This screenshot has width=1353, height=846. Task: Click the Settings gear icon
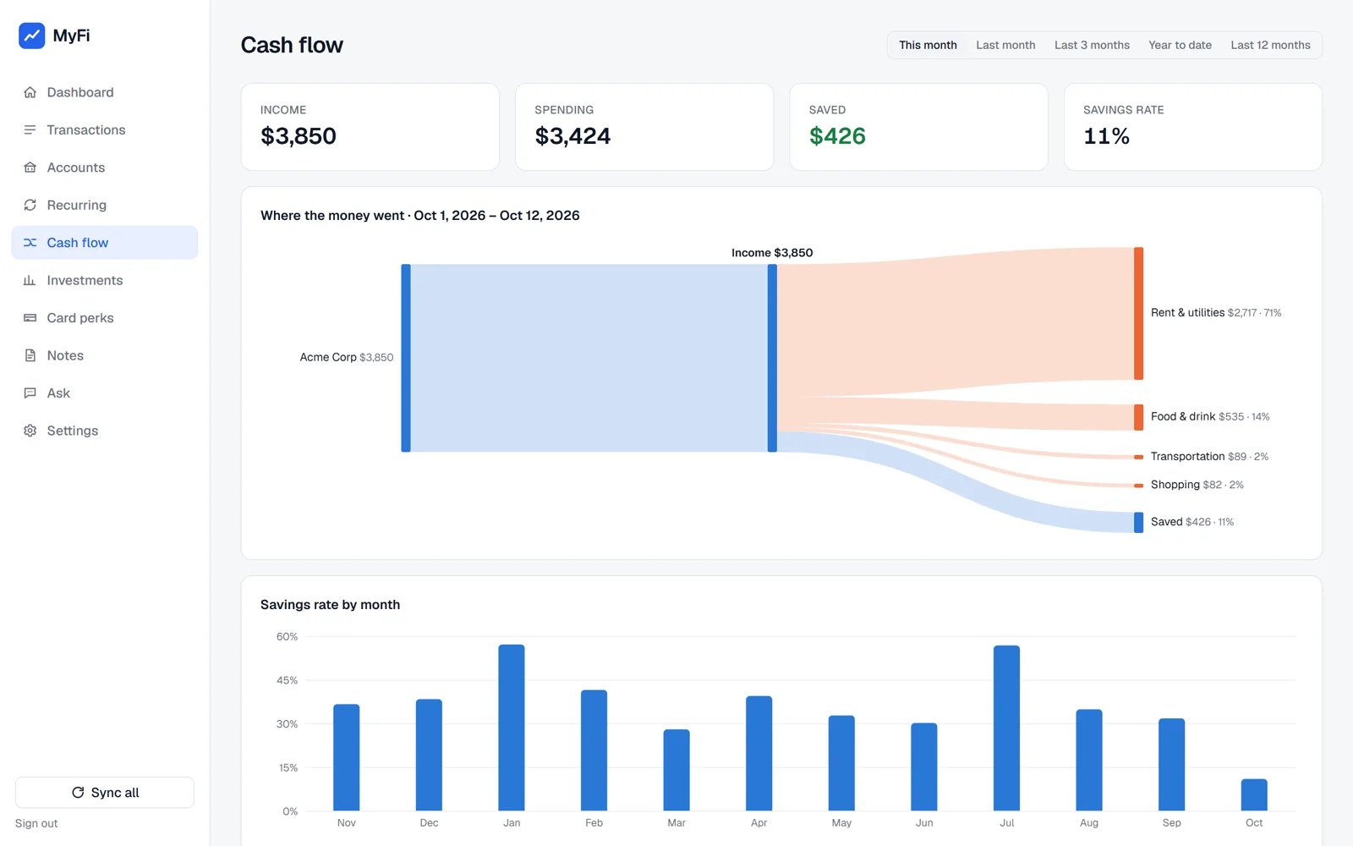[x=30, y=431]
